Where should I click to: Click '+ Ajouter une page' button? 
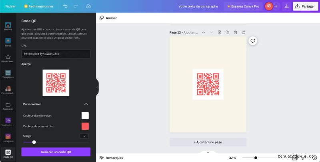pyautogui.click(x=208, y=142)
